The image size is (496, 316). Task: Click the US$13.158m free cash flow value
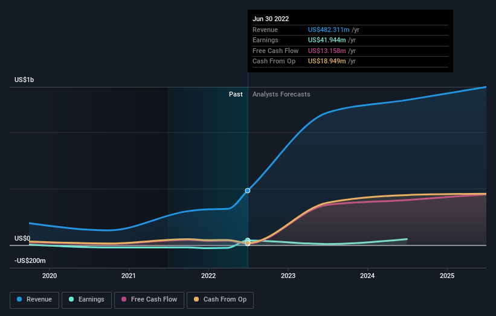(x=327, y=51)
